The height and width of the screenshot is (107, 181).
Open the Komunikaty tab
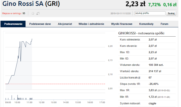tap(146, 24)
